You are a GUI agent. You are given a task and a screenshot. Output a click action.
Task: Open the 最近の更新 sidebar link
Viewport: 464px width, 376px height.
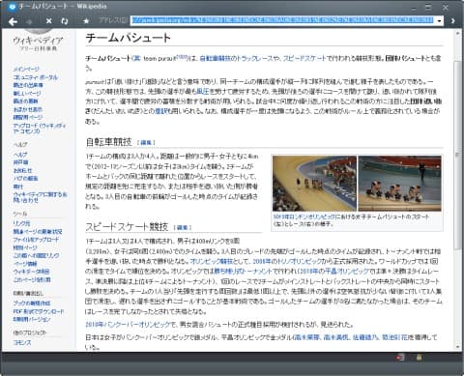click(25, 101)
